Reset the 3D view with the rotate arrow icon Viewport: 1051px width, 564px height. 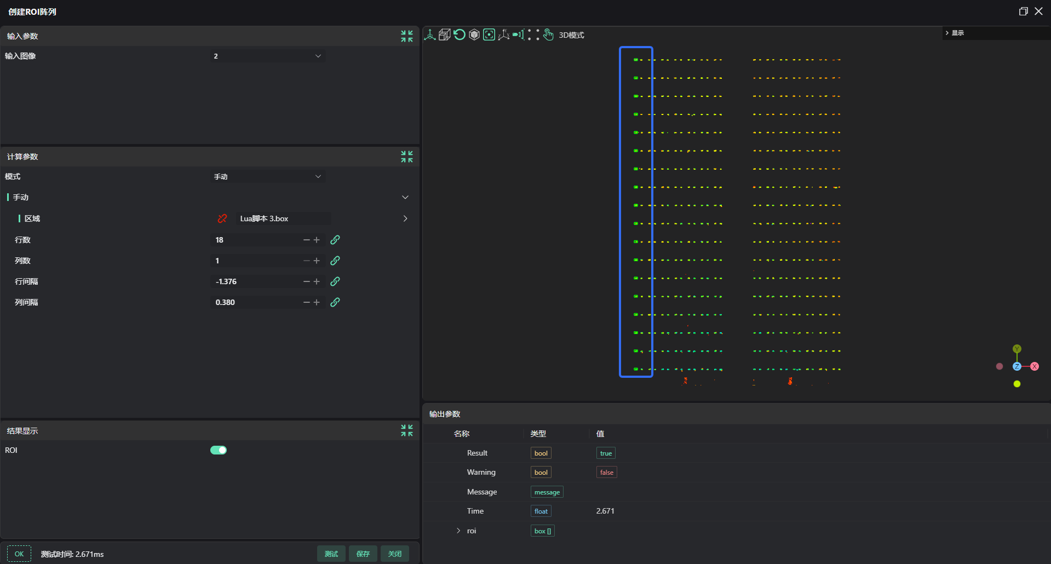point(460,35)
